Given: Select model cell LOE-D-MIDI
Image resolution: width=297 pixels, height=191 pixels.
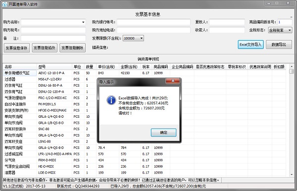Looking at the screenshot, I should (54, 173).
